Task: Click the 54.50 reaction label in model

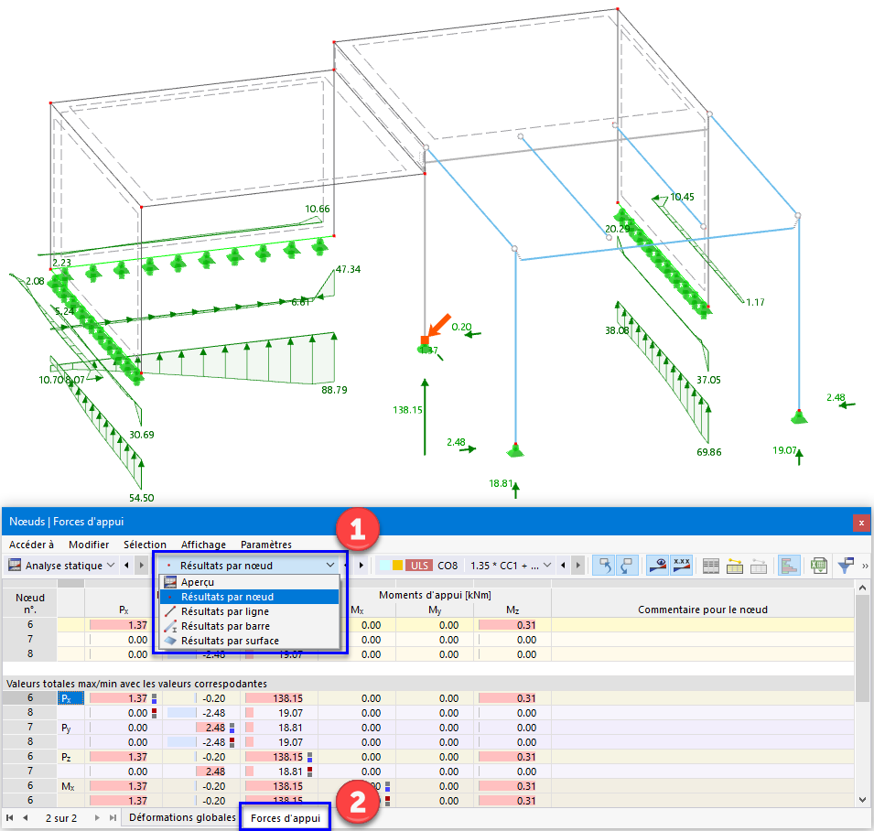Action: (142, 498)
